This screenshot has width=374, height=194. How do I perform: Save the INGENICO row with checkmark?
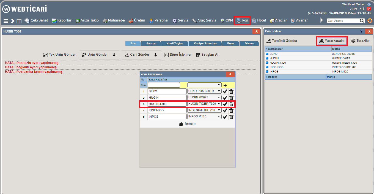(x=225, y=110)
